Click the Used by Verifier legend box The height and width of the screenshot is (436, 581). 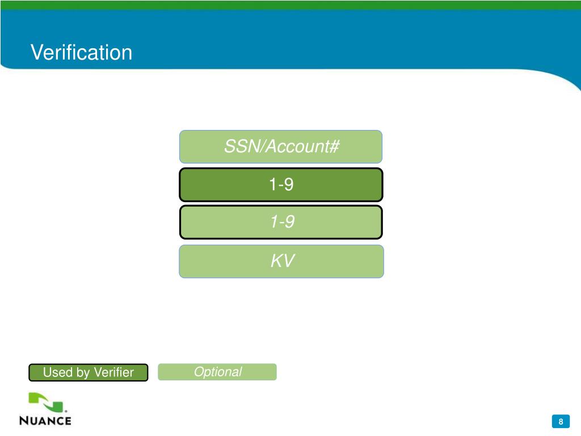(88, 372)
